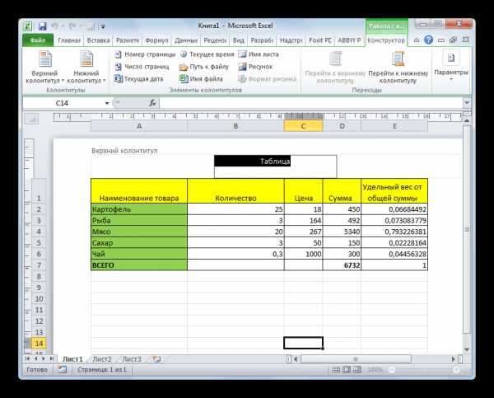Click Перейти к нижнему колонтитулу

(x=398, y=68)
